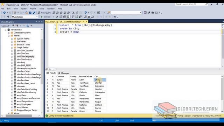
Task: Click the Save All icon
Action: [34, 13]
